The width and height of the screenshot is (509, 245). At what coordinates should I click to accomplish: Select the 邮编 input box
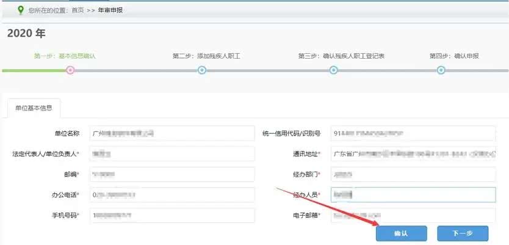point(171,174)
